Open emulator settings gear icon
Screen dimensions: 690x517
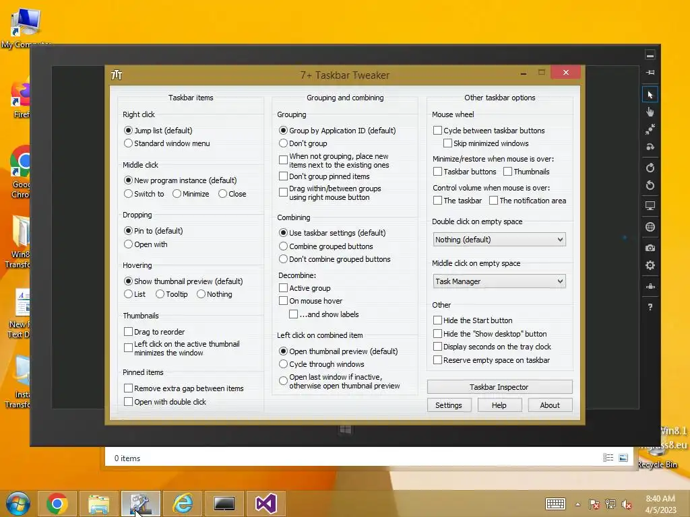pyautogui.click(x=650, y=265)
